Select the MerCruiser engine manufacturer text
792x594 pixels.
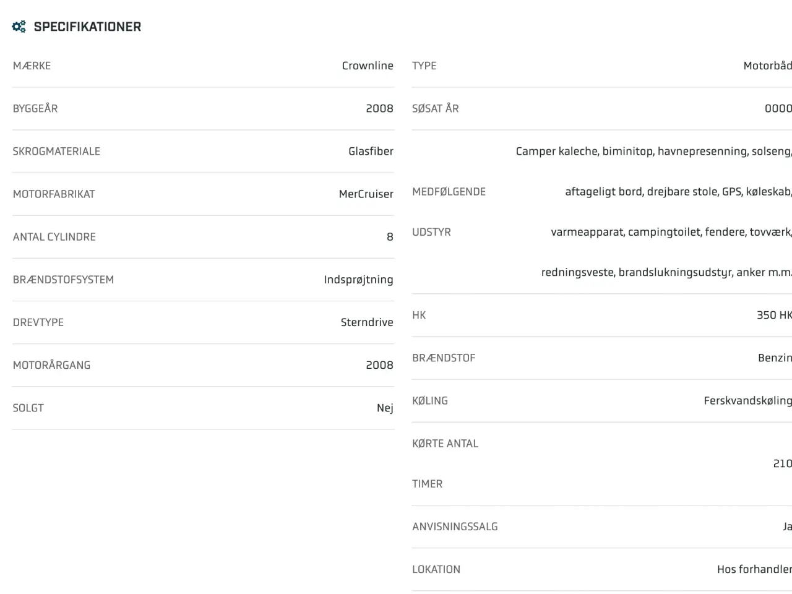point(366,194)
